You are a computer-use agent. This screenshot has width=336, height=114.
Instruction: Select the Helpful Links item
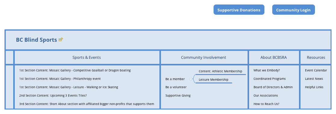[314, 87]
